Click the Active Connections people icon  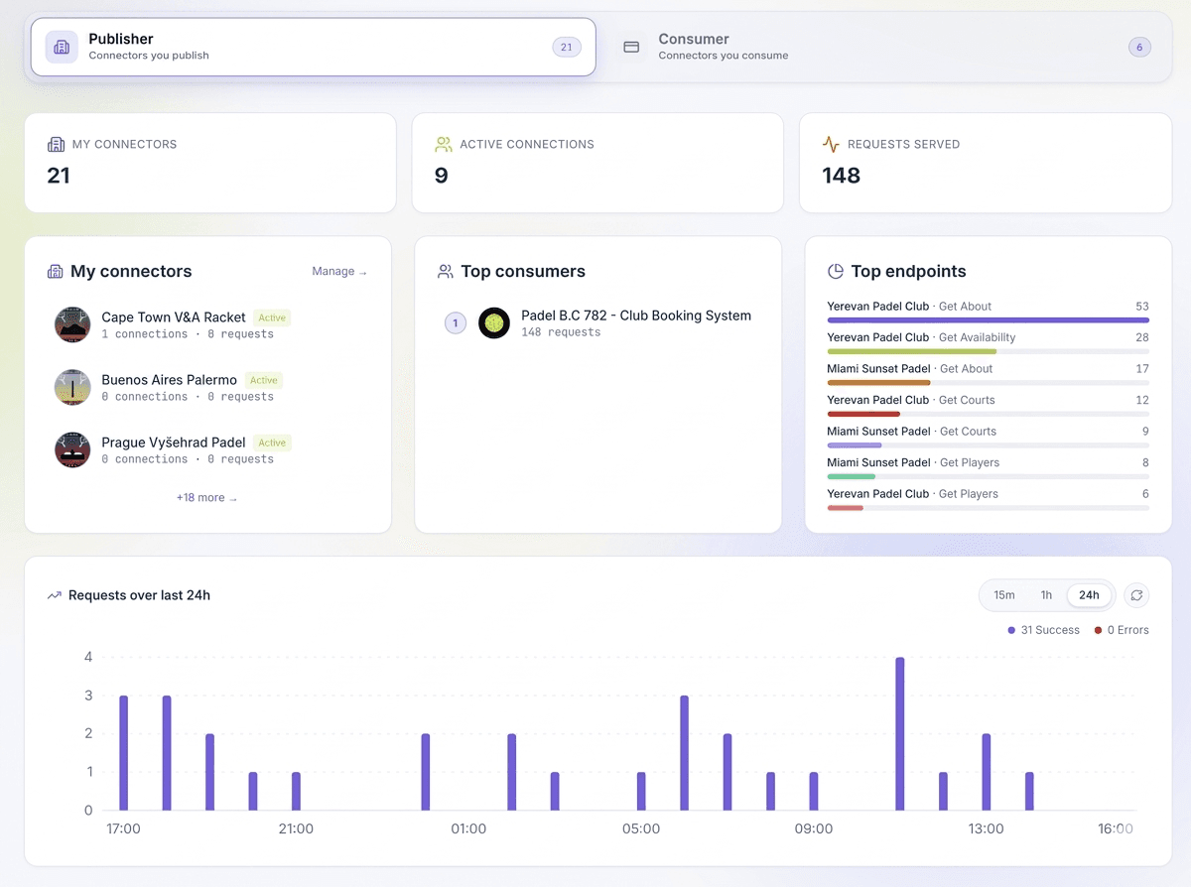(x=444, y=144)
